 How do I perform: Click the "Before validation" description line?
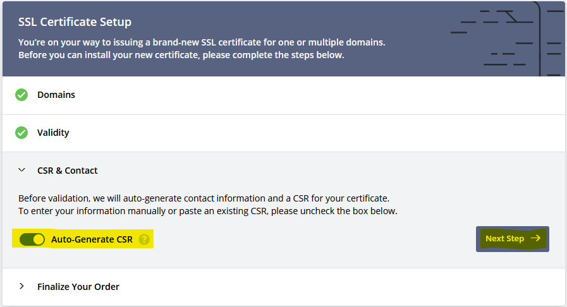pos(204,198)
